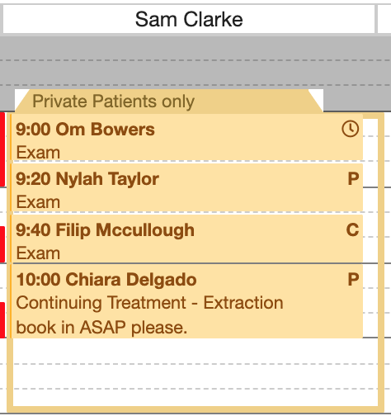
Task: Open the 9:40 Filip Mccullough appointment
Action: pos(186,239)
